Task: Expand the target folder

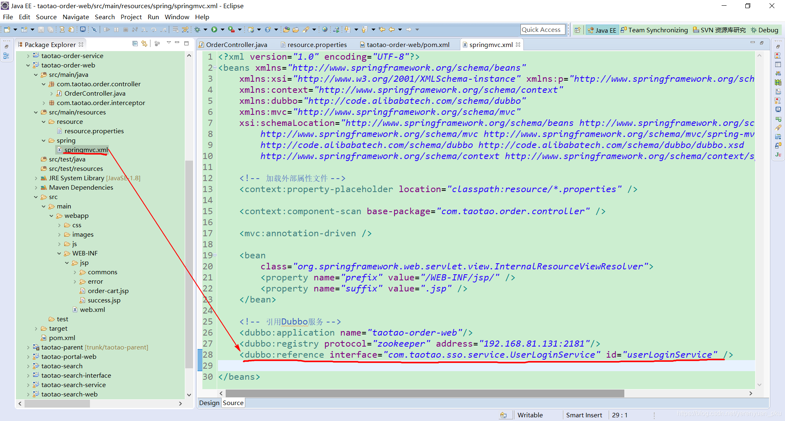Action: 36,328
